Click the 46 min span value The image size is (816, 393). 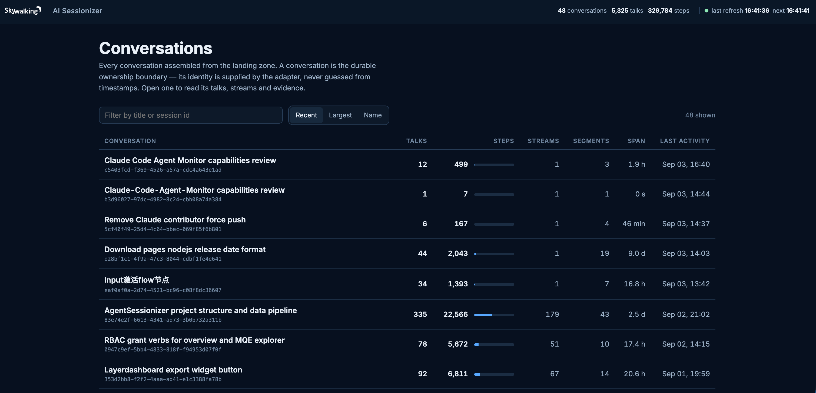(x=633, y=224)
